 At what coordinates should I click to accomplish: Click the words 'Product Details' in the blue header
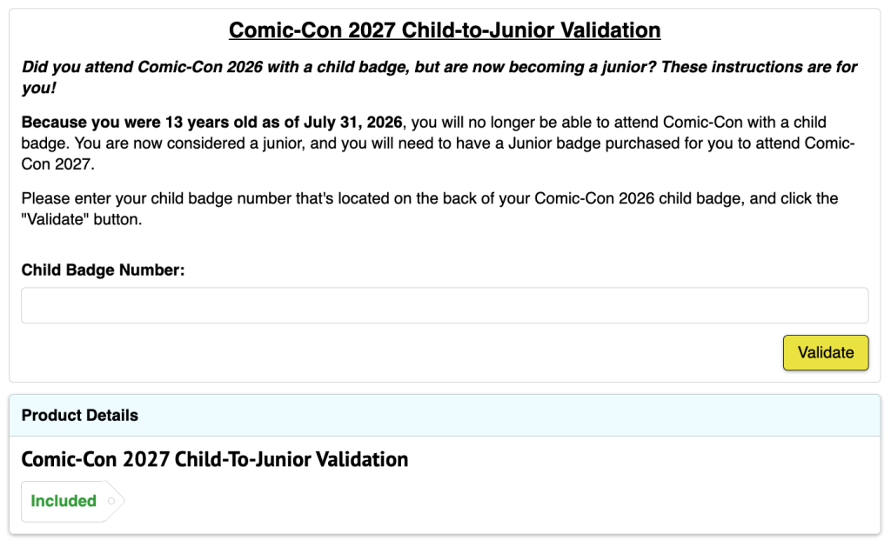coord(79,415)
